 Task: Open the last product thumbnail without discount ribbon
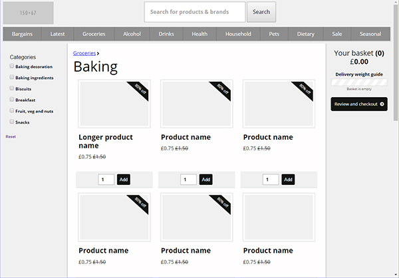tap(279, 217)
